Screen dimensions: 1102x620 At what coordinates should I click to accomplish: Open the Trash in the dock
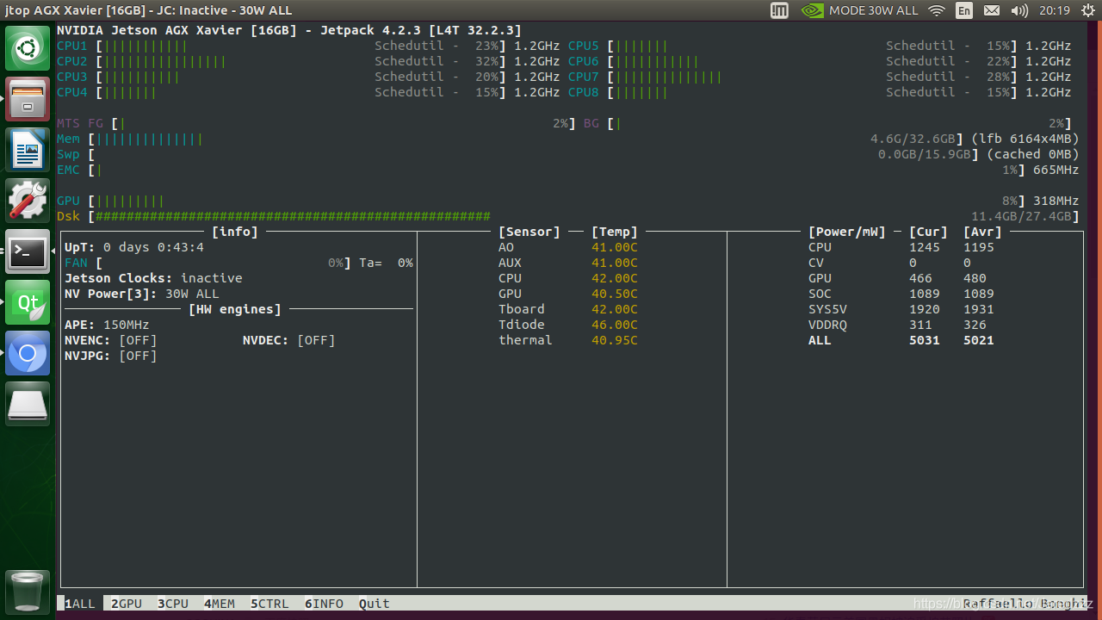pyautogui.click(x=28, y=592)
